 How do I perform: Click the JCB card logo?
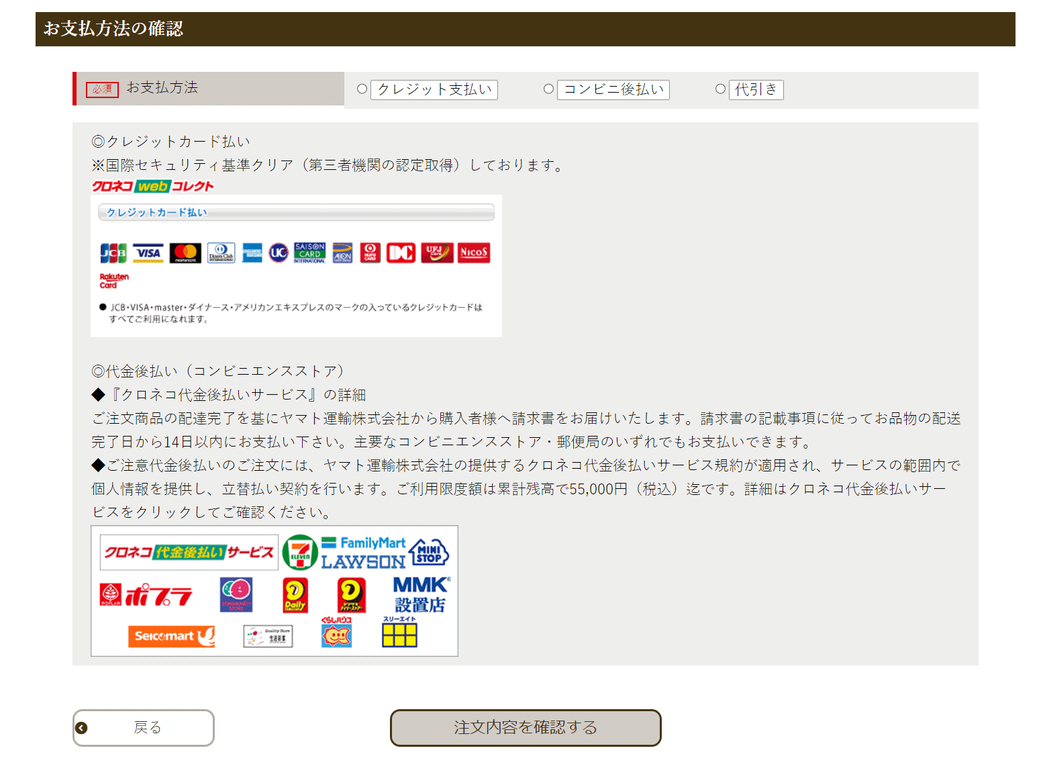(113, 253)
